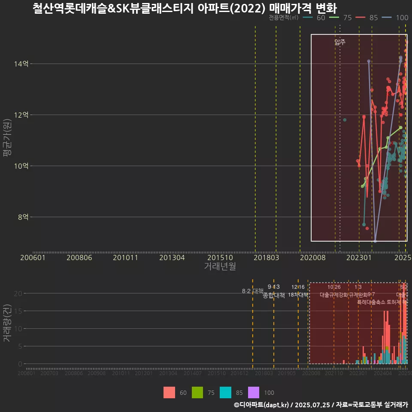The height and width of the screenshot is (412, 412).
Task: Click the '12·16' policy date annotation
Action: [298, 287]
